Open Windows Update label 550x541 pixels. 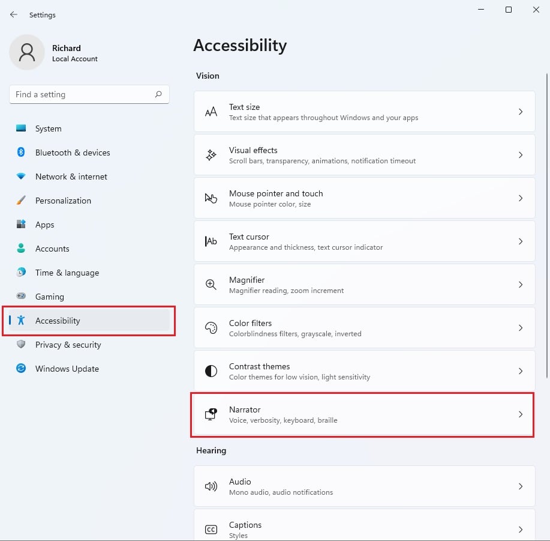tap(67, 369)
